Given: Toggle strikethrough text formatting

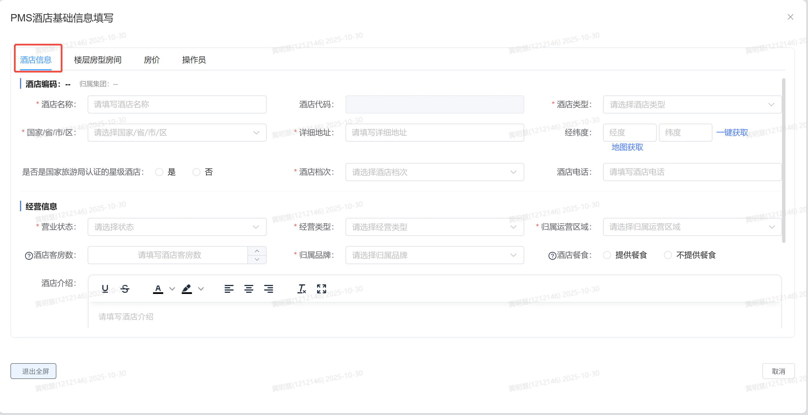Looking at the screenshot, I should click(x=125, y=289).
